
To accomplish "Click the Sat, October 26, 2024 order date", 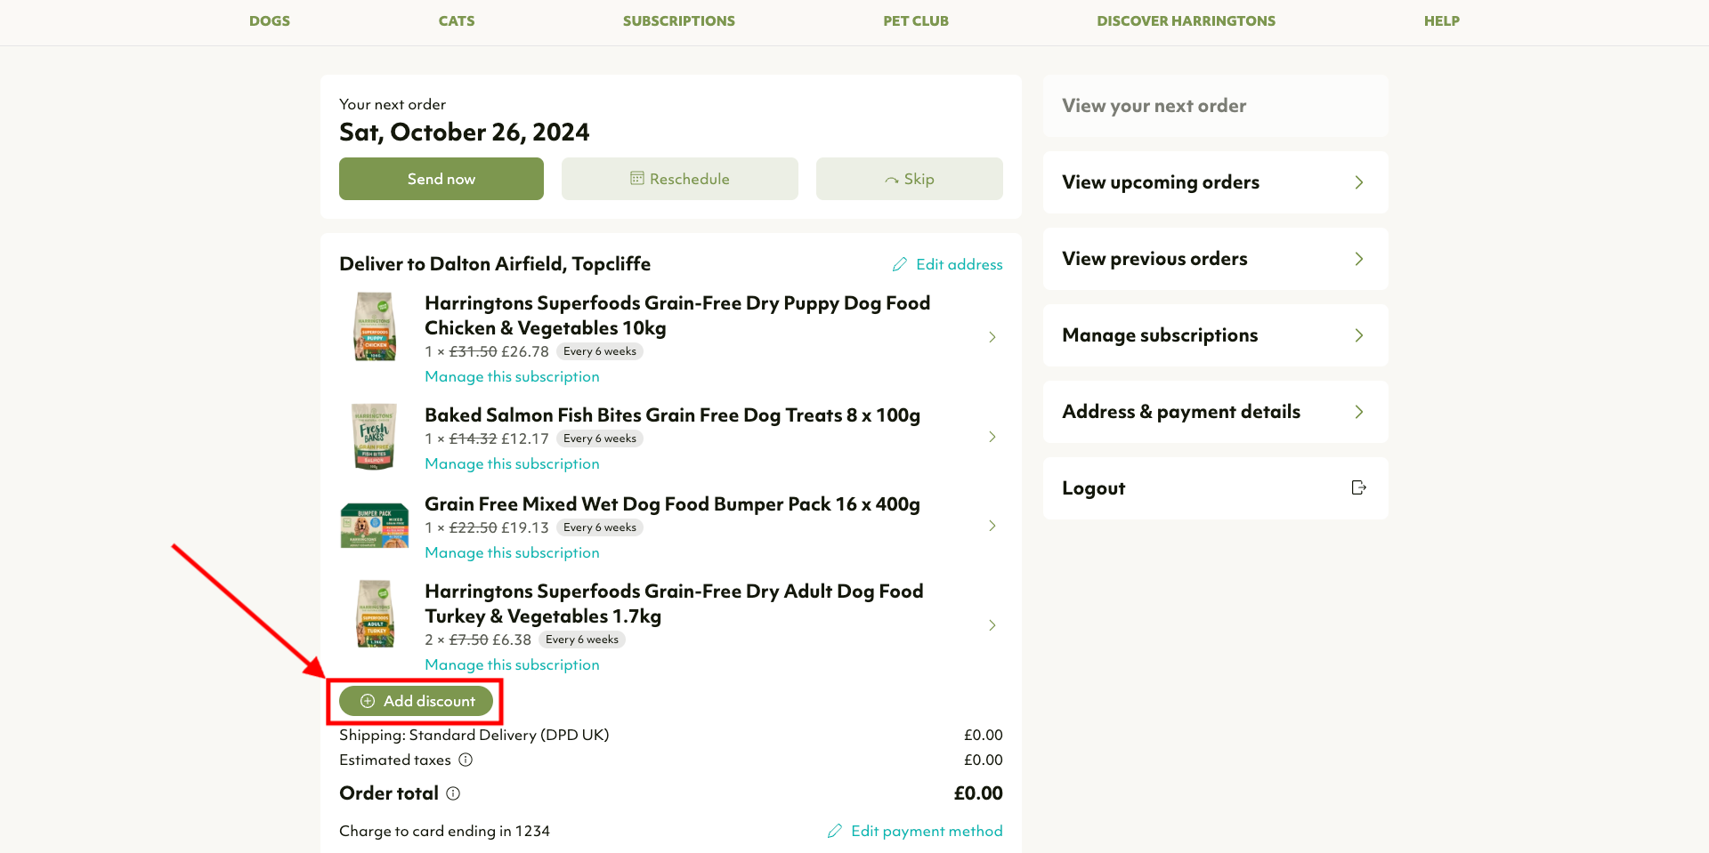I will (x=464, y=133).
